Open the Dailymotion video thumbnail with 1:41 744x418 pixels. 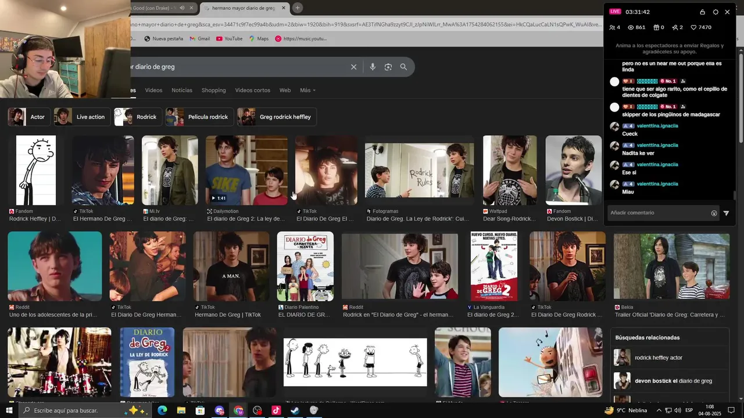[x=246, y=170]
